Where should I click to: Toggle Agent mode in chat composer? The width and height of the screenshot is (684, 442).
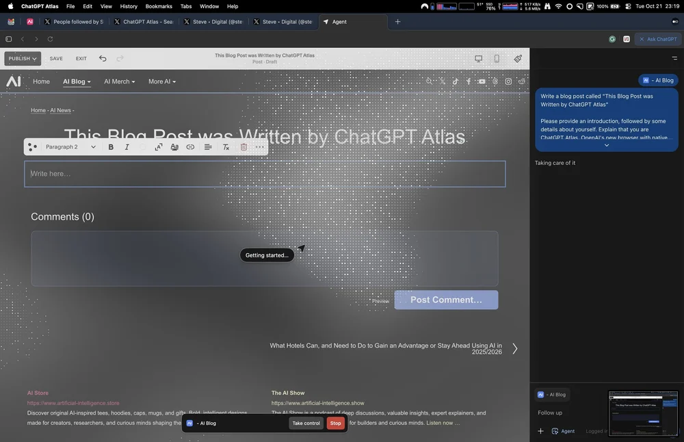tap(563, 431)
